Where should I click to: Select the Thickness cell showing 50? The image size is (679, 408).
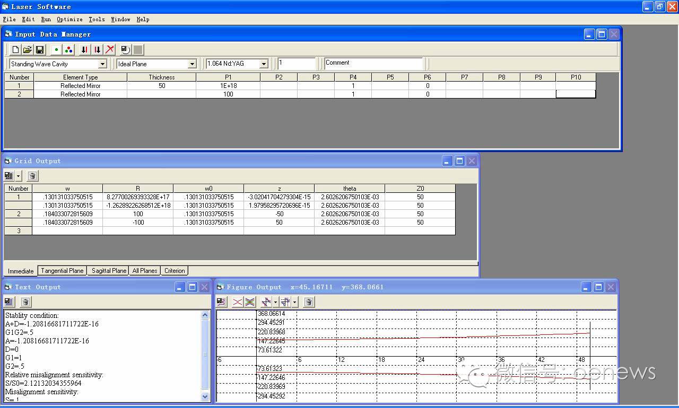pos(161,86)
